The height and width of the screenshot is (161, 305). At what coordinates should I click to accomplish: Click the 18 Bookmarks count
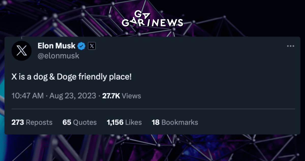tap(175, 122)
